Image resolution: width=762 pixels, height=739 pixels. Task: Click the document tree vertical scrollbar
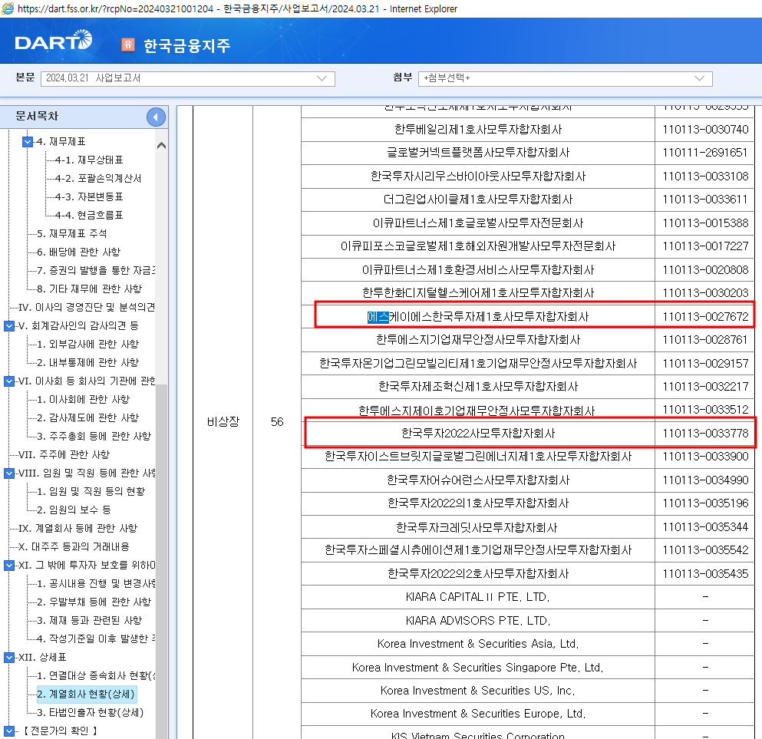162,561
